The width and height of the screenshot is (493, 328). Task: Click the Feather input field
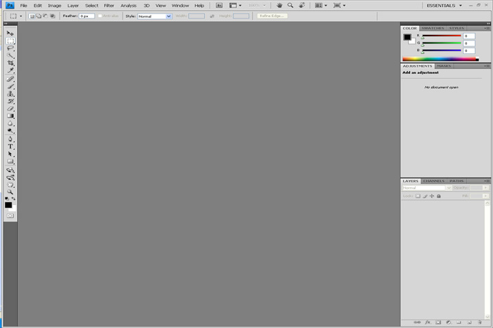pos(87,16)
